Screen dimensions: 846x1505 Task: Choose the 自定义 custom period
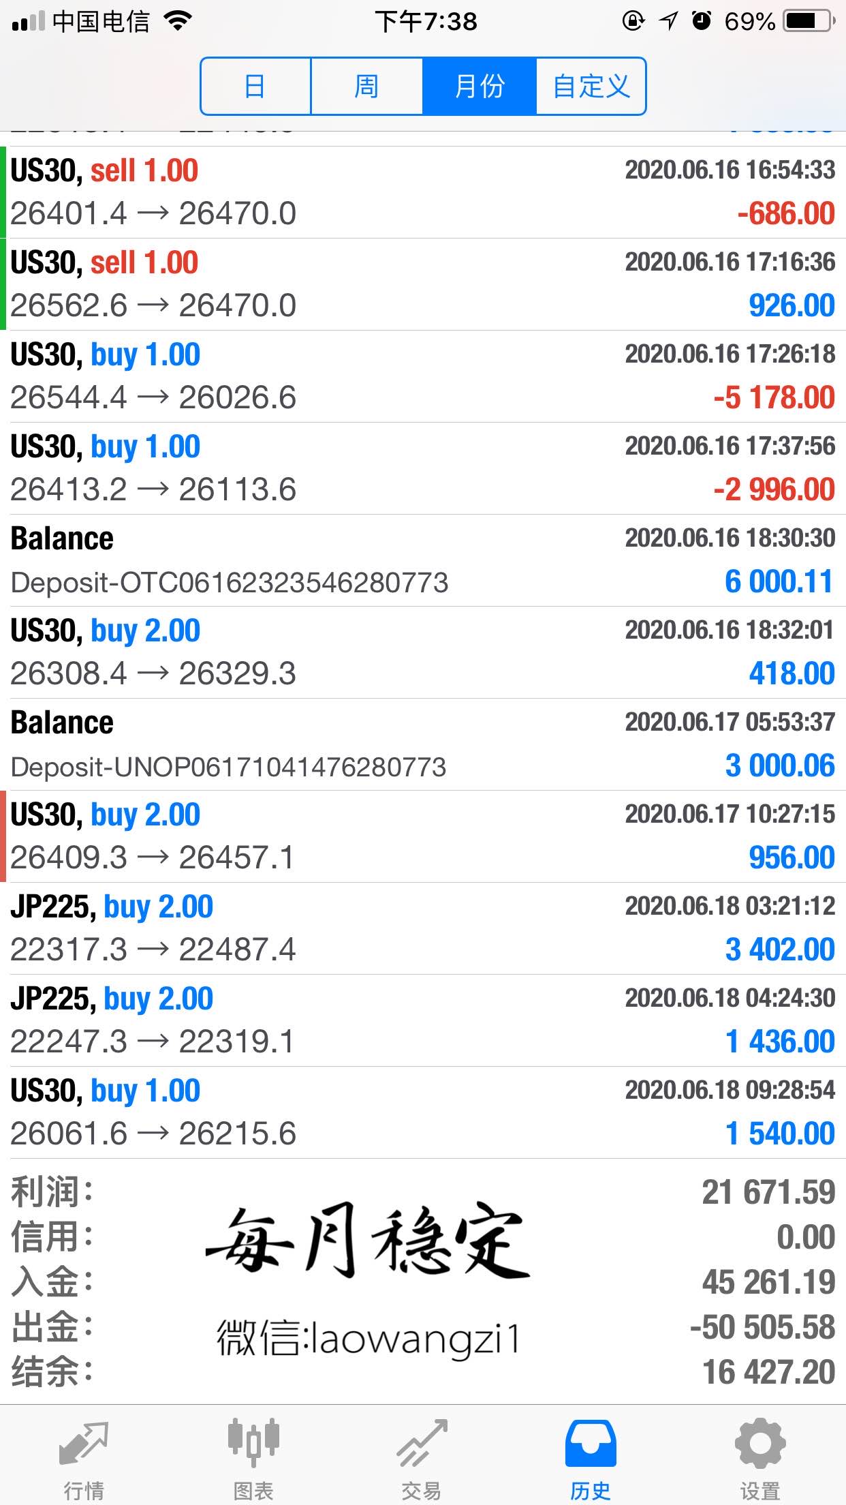(x=591, y=87)
